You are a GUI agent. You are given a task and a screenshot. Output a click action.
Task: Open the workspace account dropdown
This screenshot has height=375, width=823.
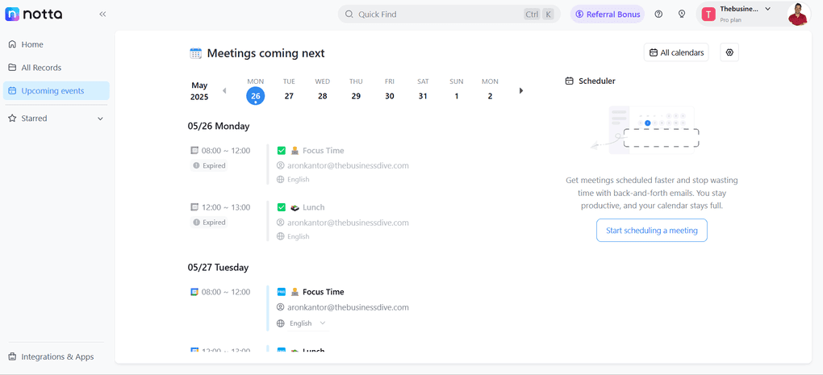click(767, 8)
